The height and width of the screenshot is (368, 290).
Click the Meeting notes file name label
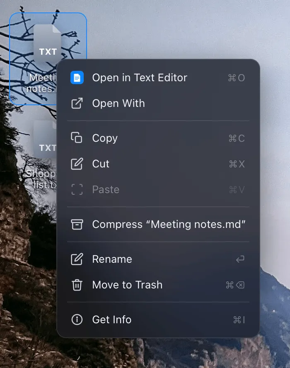41,83
